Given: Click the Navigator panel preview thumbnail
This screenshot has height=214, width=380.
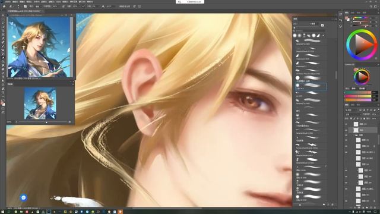Looking at the screenshot, I should pos(40,103).
